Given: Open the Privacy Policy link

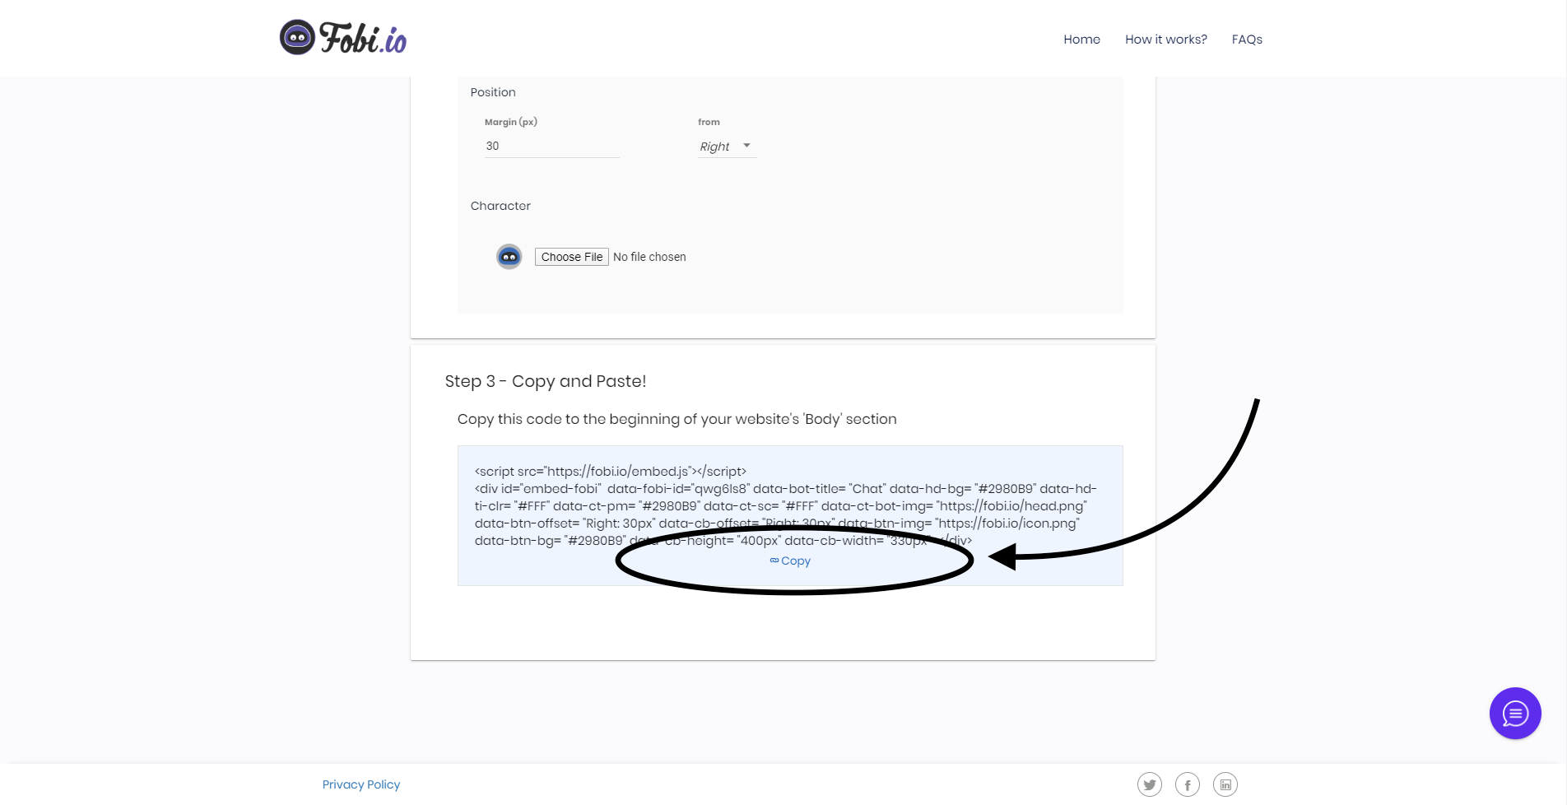Looking at the screenshot, I should [361, 784].
